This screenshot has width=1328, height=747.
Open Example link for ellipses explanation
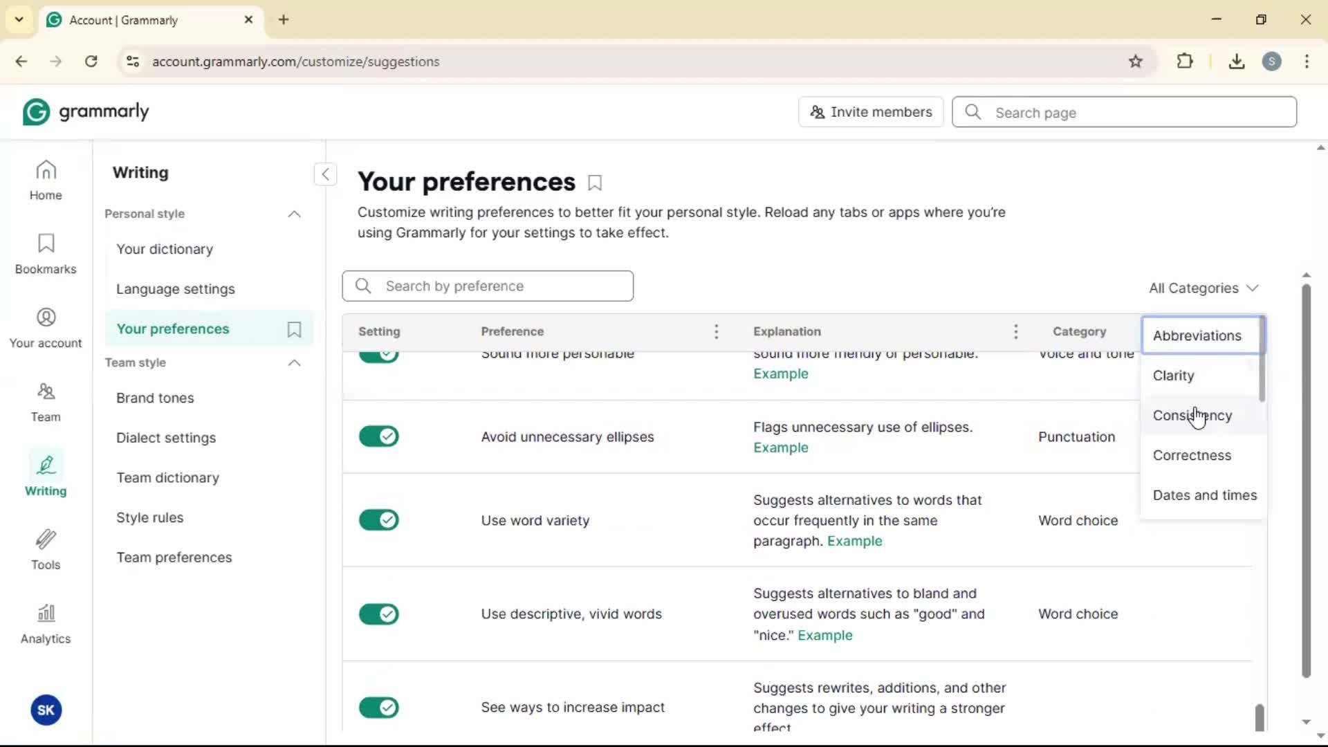[x=780, y=448]
